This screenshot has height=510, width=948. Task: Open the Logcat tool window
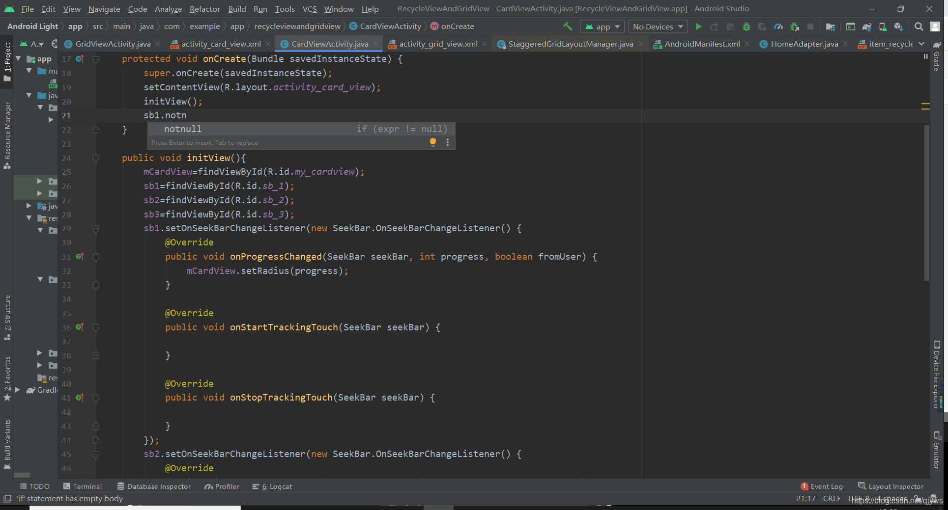click(x=272, y=486)
